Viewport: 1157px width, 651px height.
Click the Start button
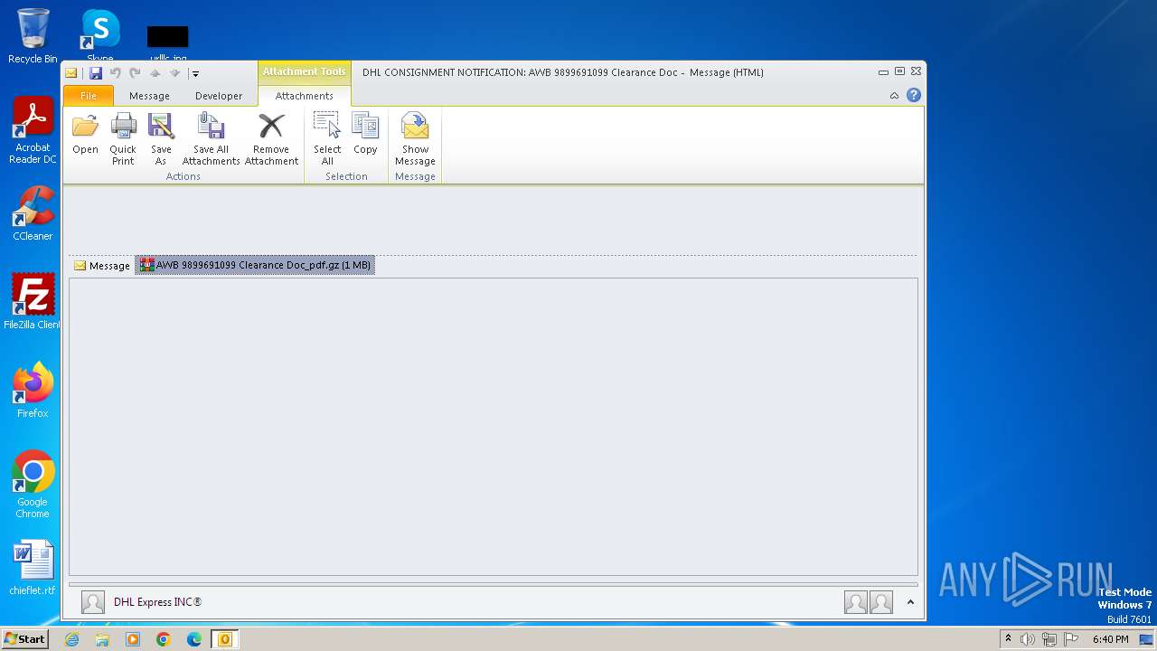(x=24, y=639)
